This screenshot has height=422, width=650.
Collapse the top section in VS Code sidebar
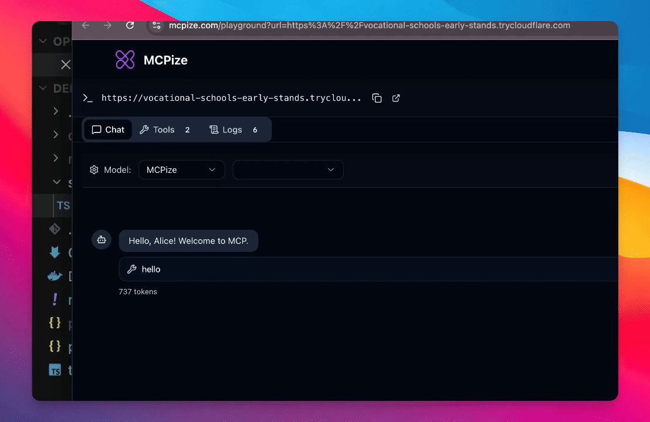(43, 42)
